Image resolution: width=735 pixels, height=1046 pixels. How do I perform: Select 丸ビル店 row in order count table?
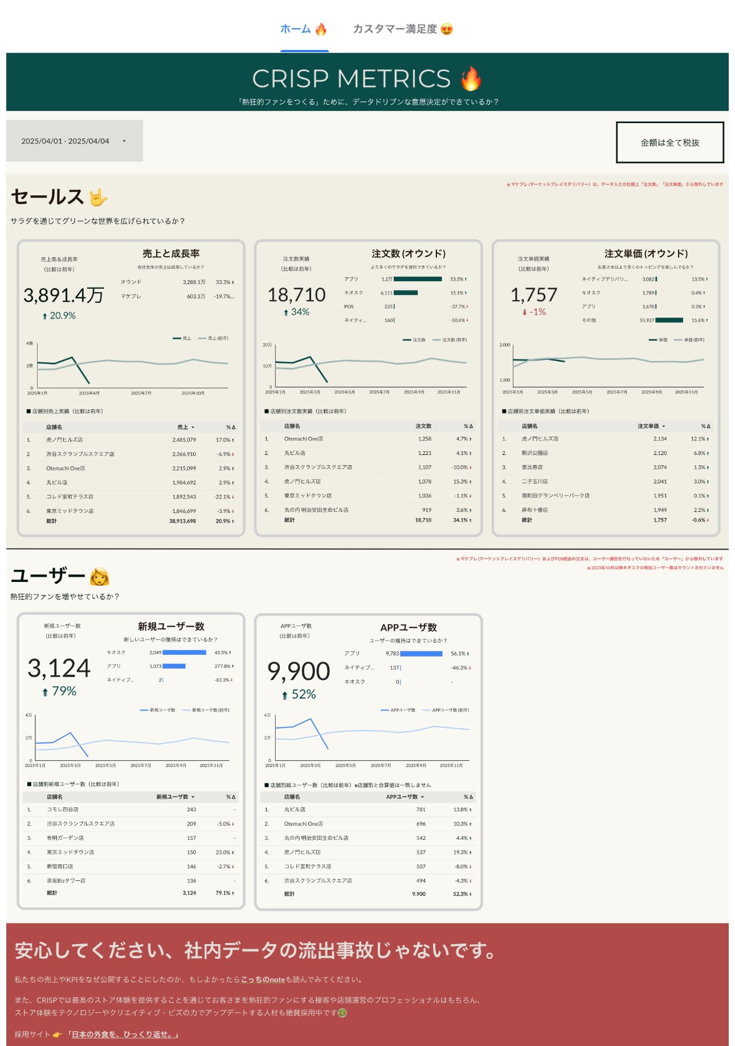(x=368, y=453)
